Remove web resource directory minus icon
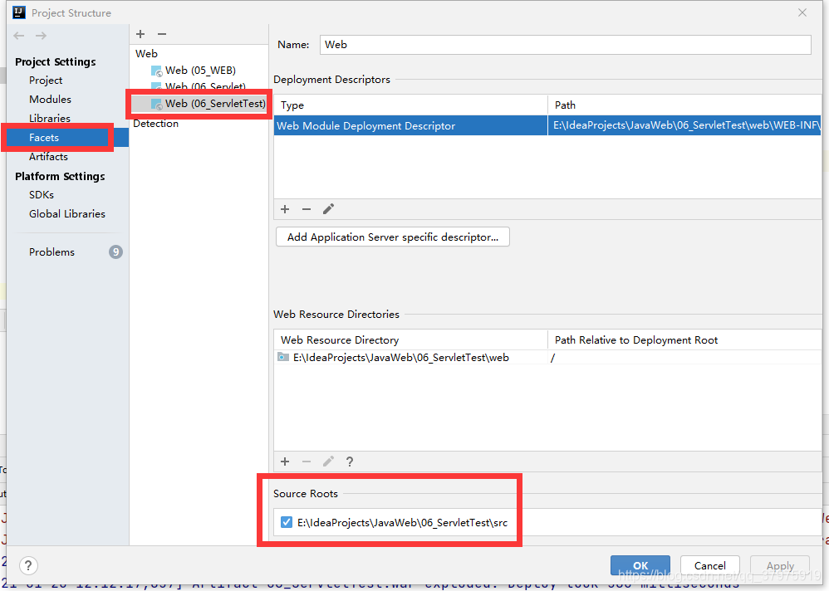829x591 pixels. coord(307,462)
